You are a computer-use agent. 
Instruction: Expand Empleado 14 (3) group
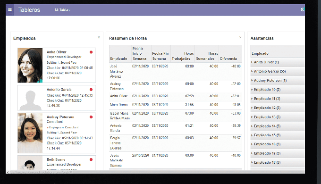pos(278,126)
